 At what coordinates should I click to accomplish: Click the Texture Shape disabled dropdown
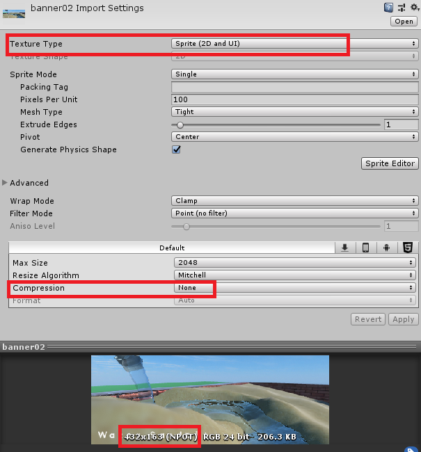(294, 56)
